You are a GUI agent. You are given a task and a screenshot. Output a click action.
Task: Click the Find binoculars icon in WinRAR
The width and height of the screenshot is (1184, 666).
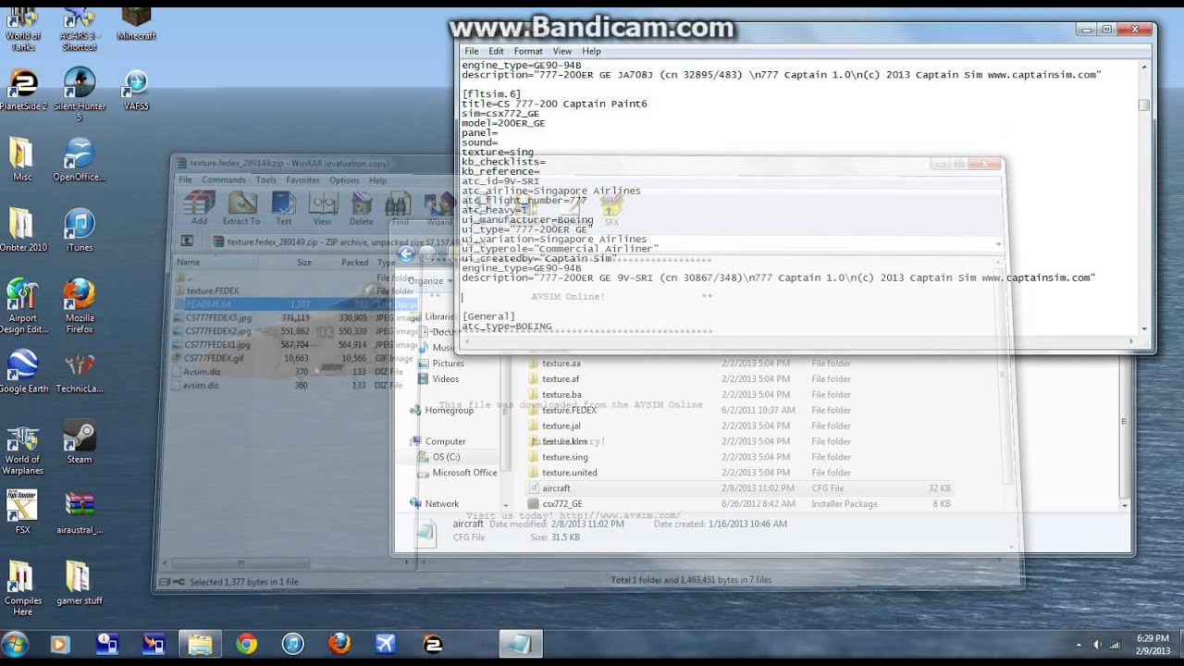coord(400,208)
